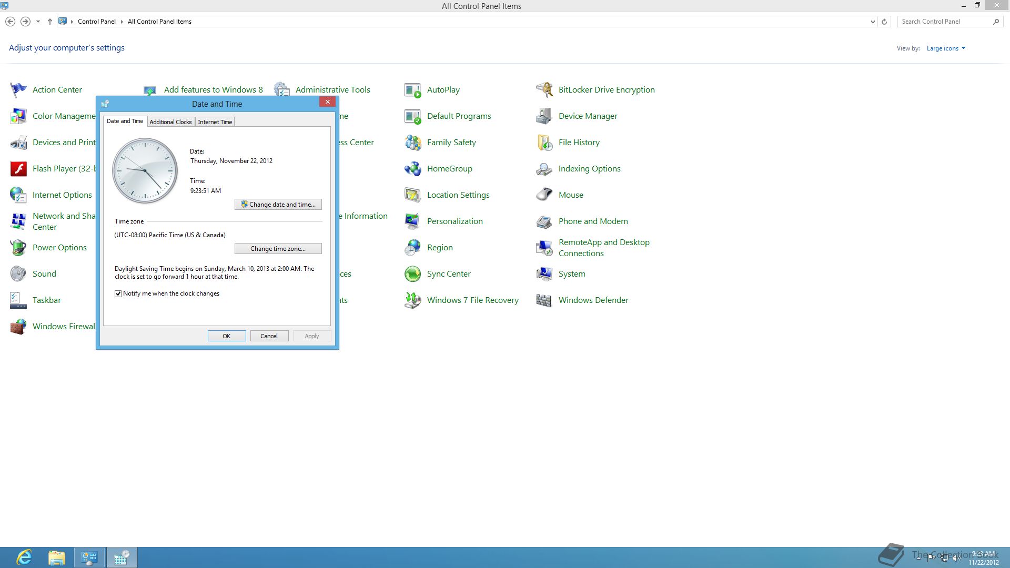Open recent locations arrow beside Forward

(38, 22)
